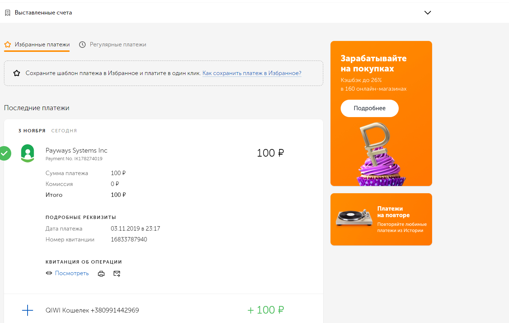Screen dimensions: 509x323
Task: Click the Выставленные счета receipt icon
Action: (x=8, y=13)
